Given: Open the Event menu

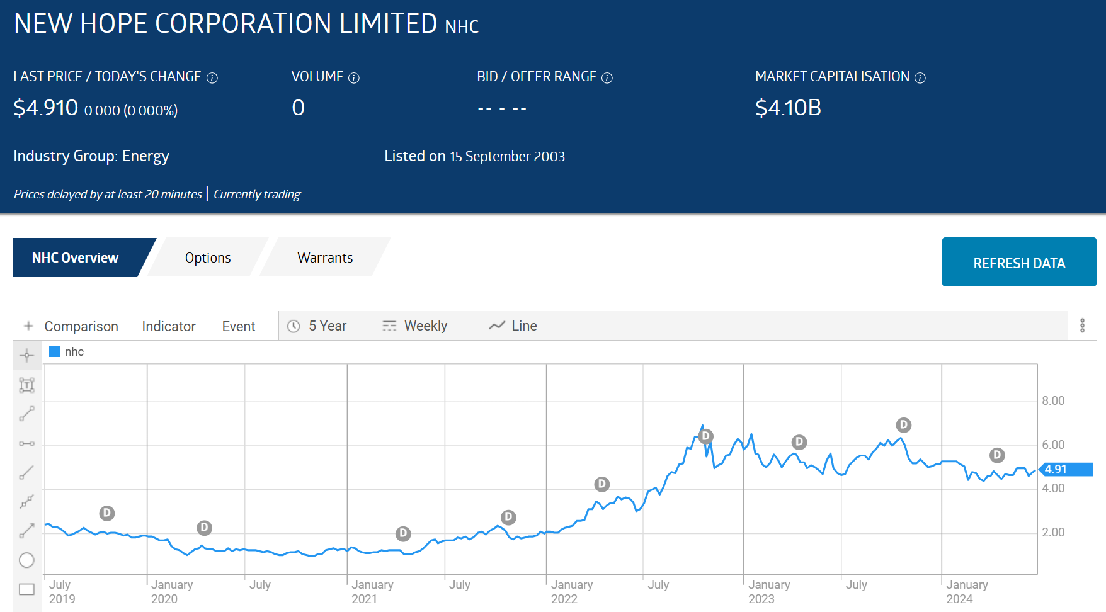Looking at the screenshot, I should click(x=239, y=326).
